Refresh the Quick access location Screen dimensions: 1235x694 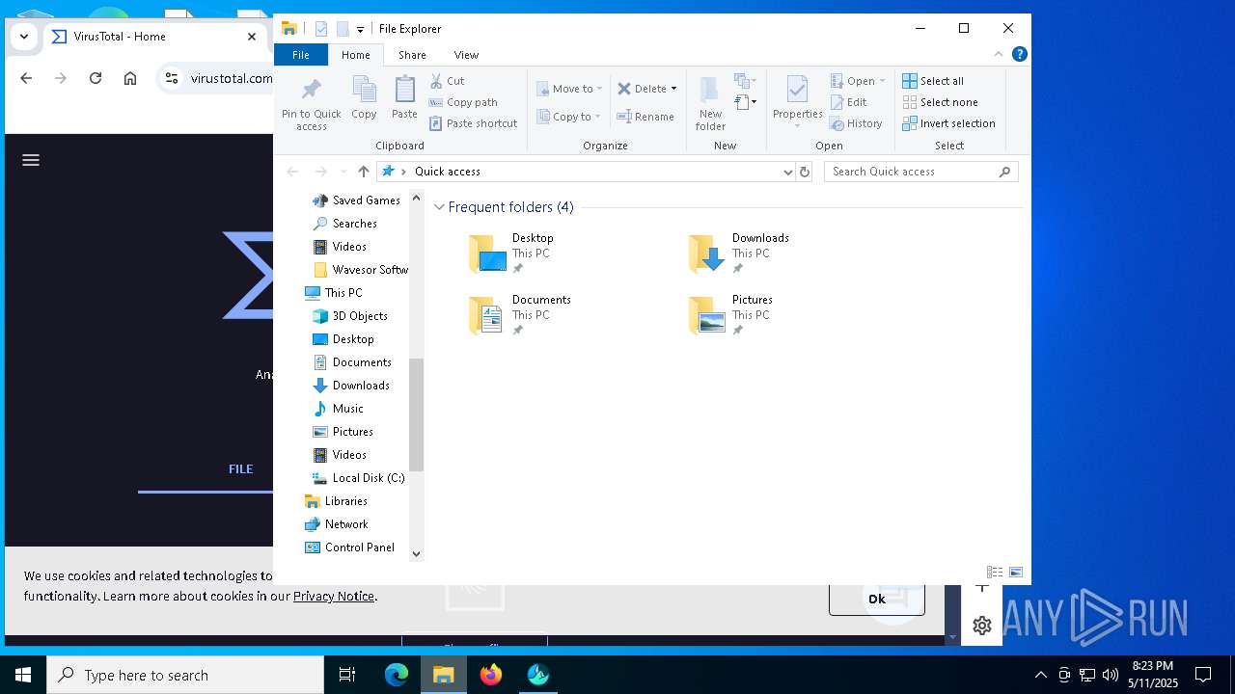(805, 172)
